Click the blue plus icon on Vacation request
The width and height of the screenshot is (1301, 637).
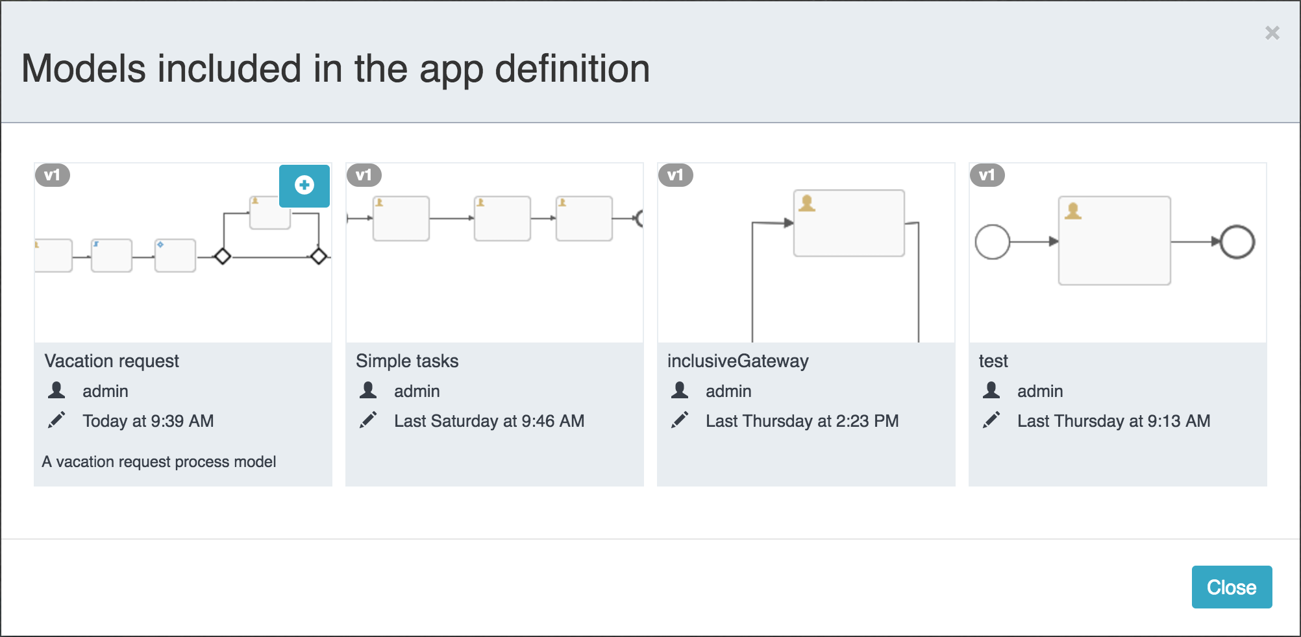[x=304, y=186]
